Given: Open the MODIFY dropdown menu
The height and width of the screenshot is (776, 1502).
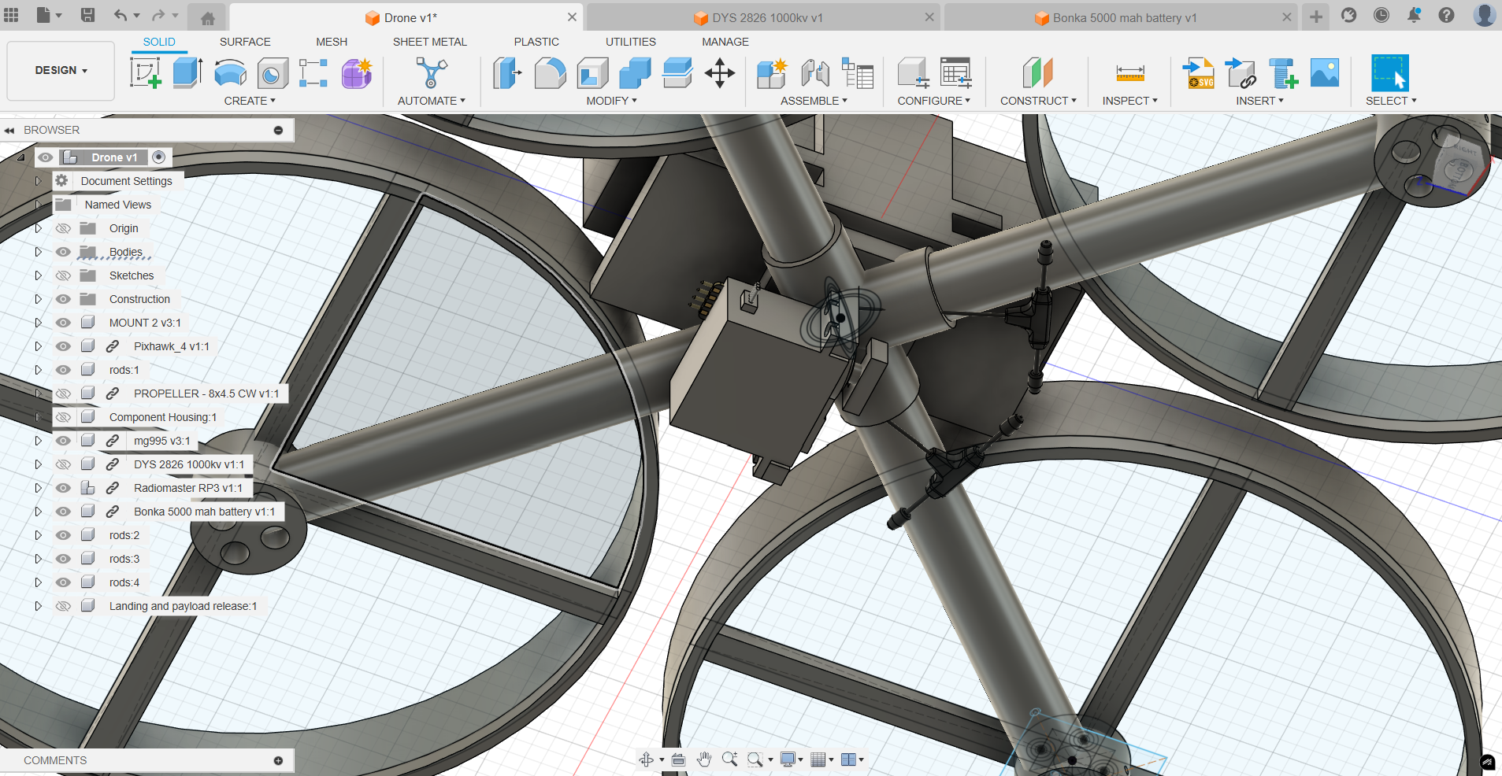Looking at the screenshot, I should coord(611,101).
